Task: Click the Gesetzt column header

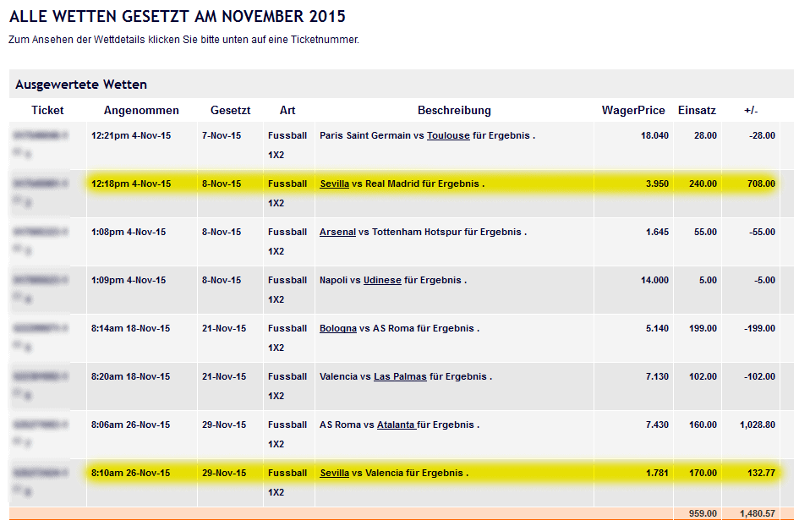Action: (230, 111)
